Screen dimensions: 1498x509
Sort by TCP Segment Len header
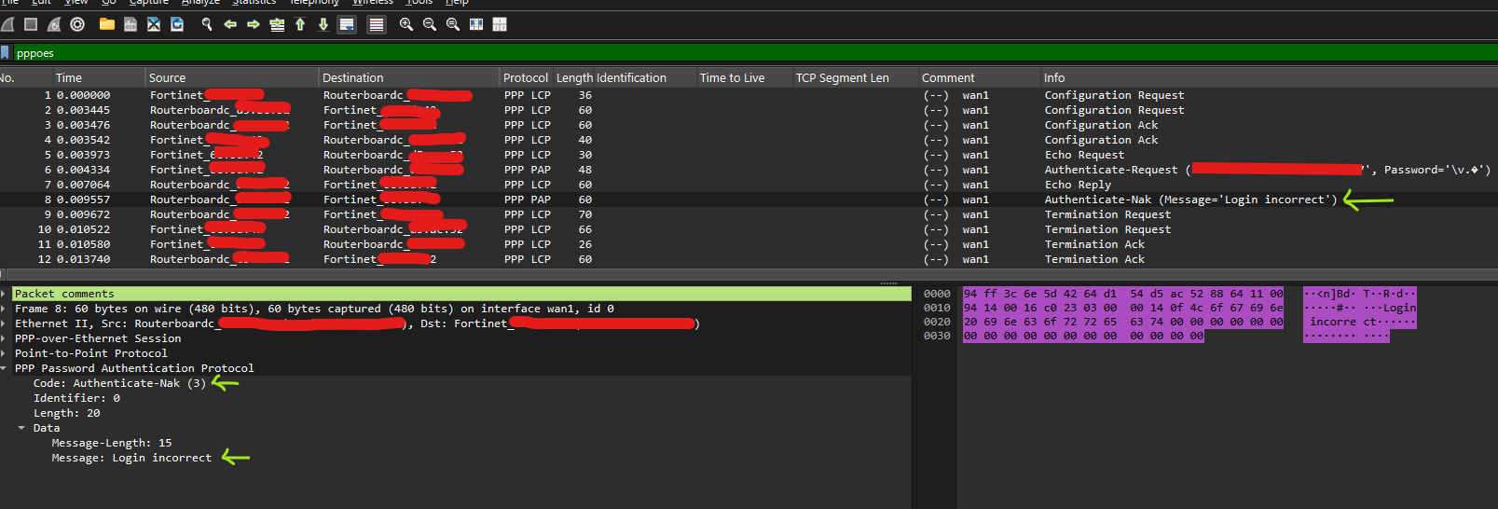855,78
